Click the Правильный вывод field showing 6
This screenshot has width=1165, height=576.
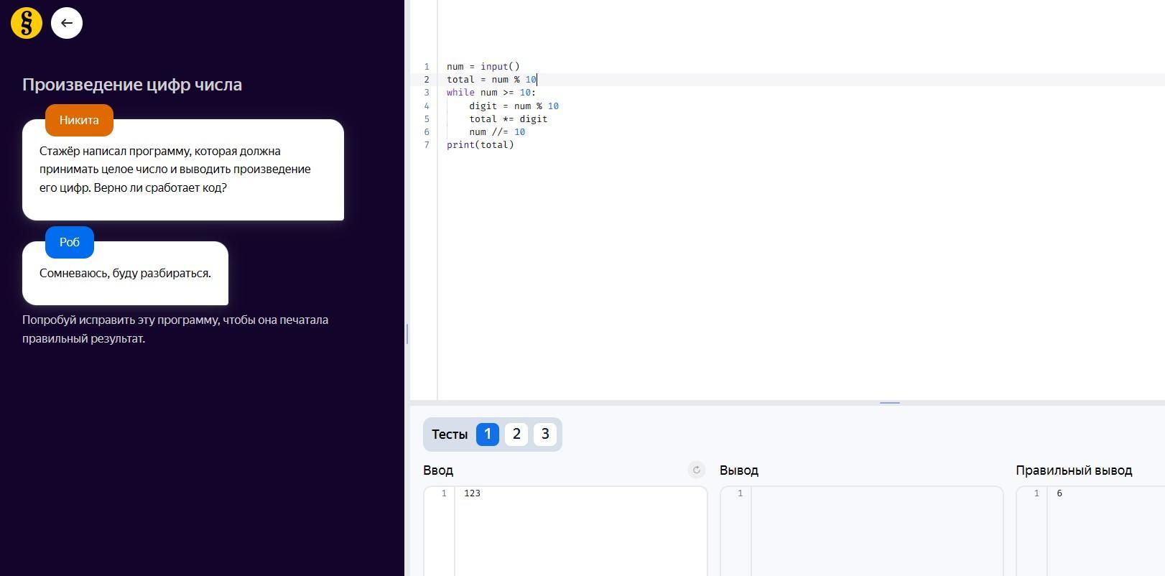[1105, 530]
